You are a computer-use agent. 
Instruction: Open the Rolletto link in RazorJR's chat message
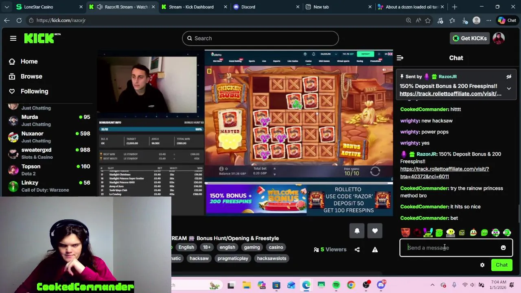point(444,173)
